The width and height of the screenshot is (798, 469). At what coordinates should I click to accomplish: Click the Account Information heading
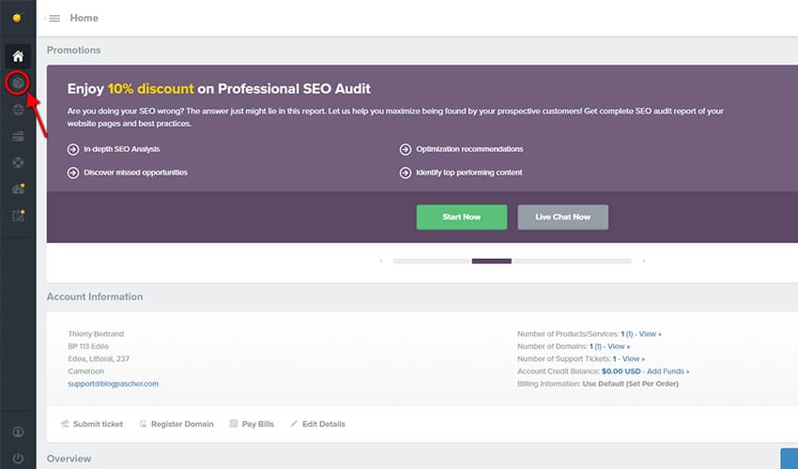95,296
